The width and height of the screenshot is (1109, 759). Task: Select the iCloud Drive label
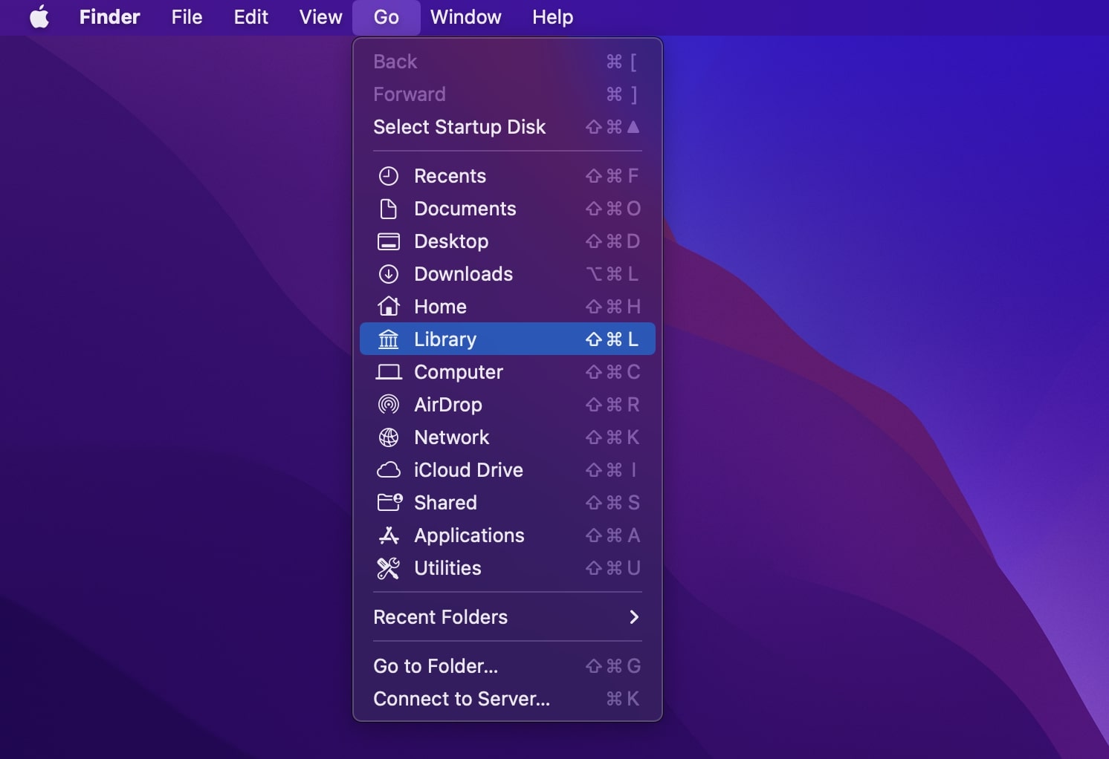(x=468, y=470)
